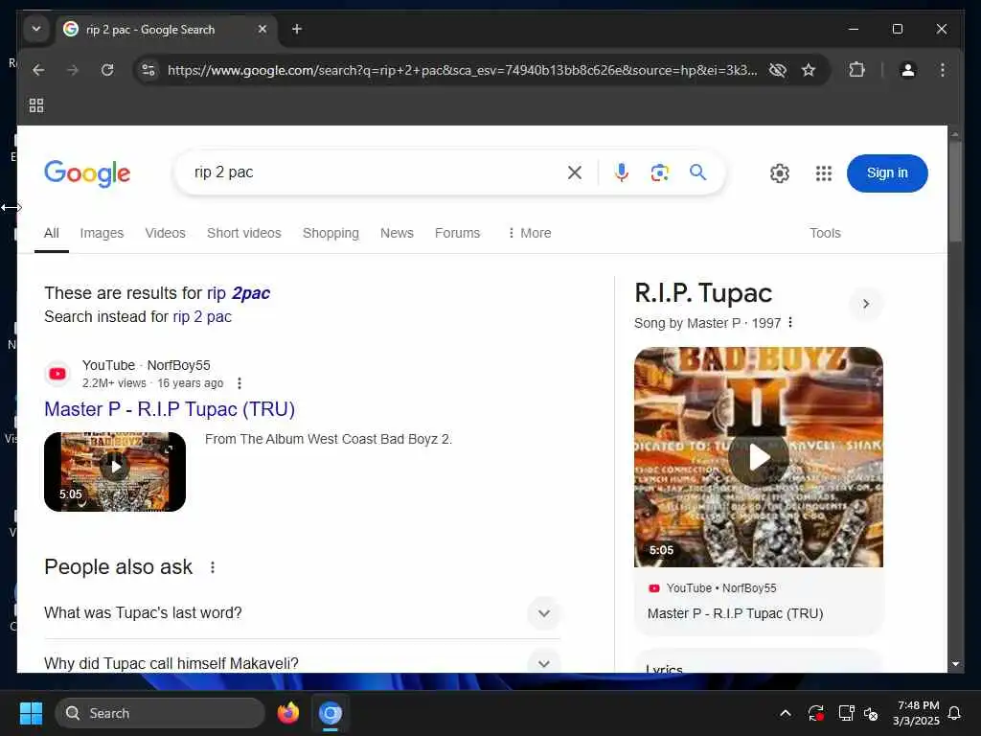Switch to the Images tab
This screenshot has height=736, width=981.
tap(102, 233)
